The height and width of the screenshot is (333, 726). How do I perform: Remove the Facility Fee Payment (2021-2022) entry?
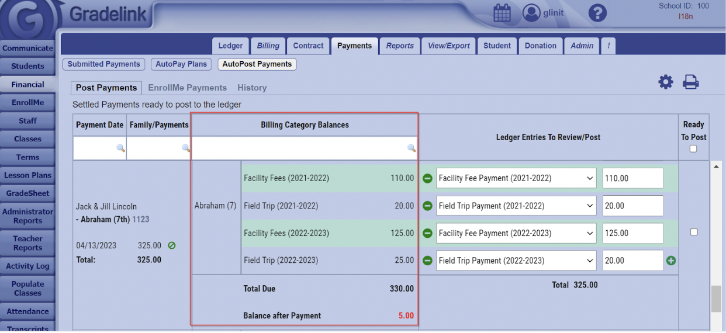pos(427,178)
